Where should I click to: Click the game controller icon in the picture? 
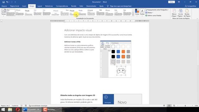click(121, 71)
